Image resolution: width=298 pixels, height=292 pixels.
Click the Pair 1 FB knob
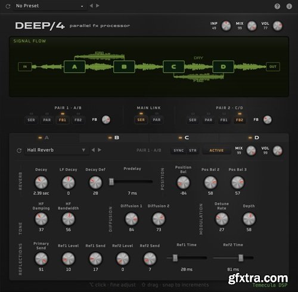pos(106,120)
